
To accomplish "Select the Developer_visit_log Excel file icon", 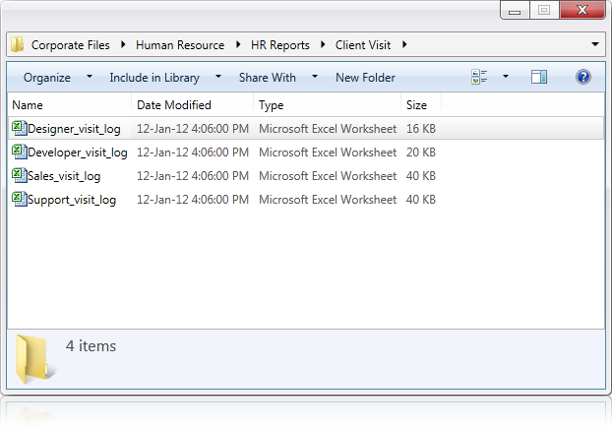I will (19, 152).
